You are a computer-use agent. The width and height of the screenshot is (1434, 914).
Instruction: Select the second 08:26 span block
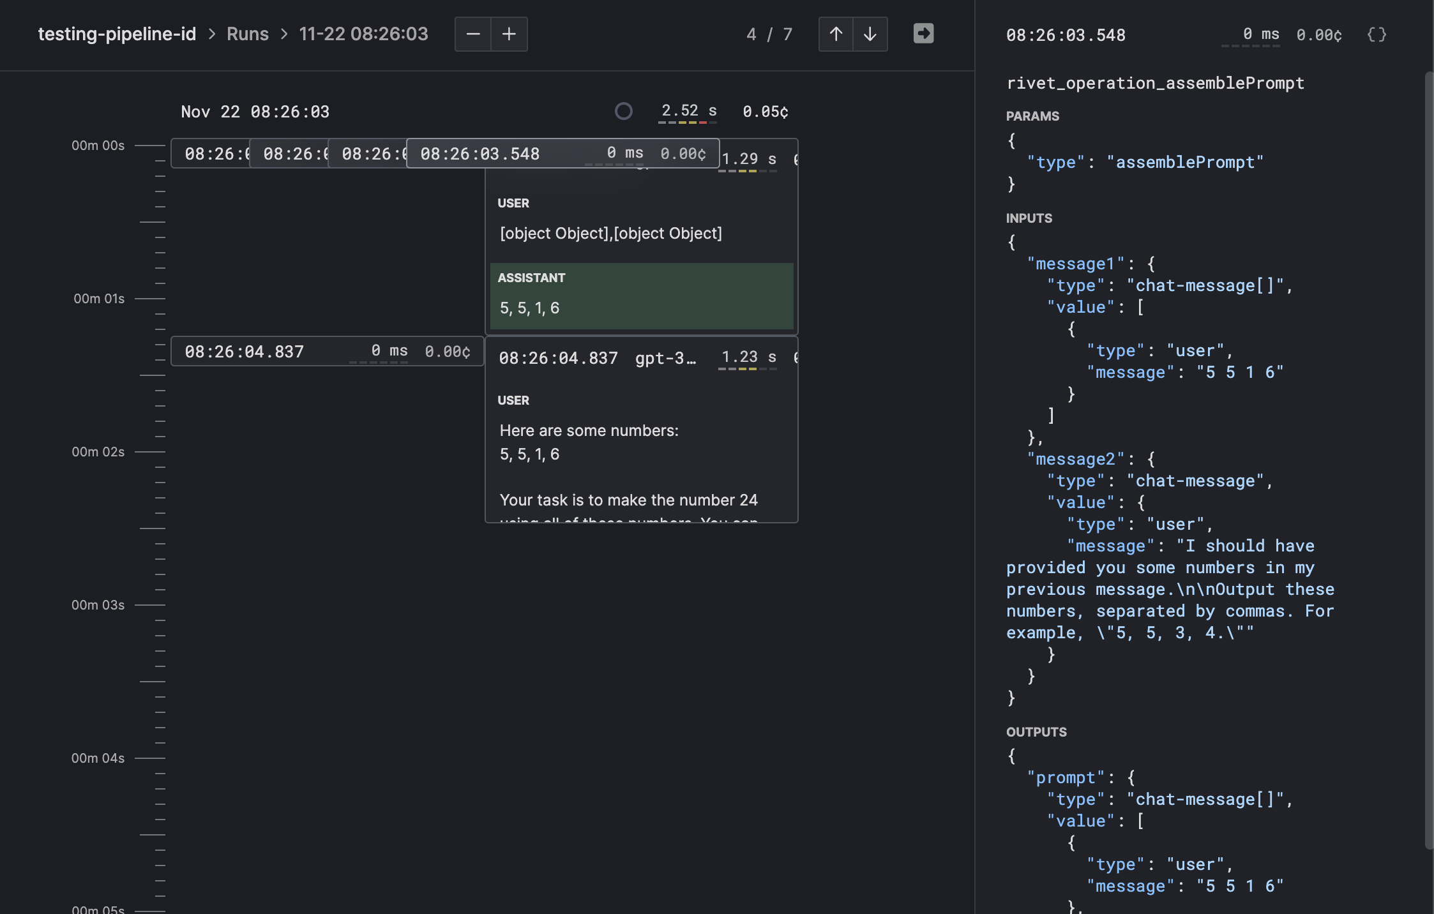point(289,153)
